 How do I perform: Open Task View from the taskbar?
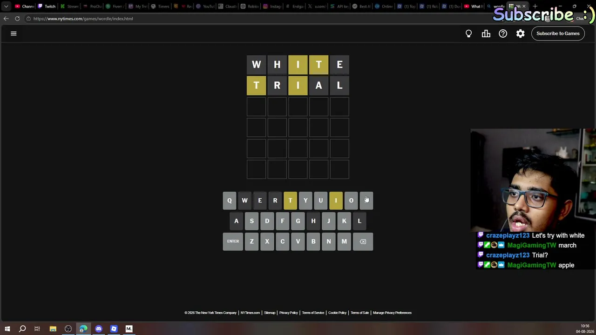[37, 329]
